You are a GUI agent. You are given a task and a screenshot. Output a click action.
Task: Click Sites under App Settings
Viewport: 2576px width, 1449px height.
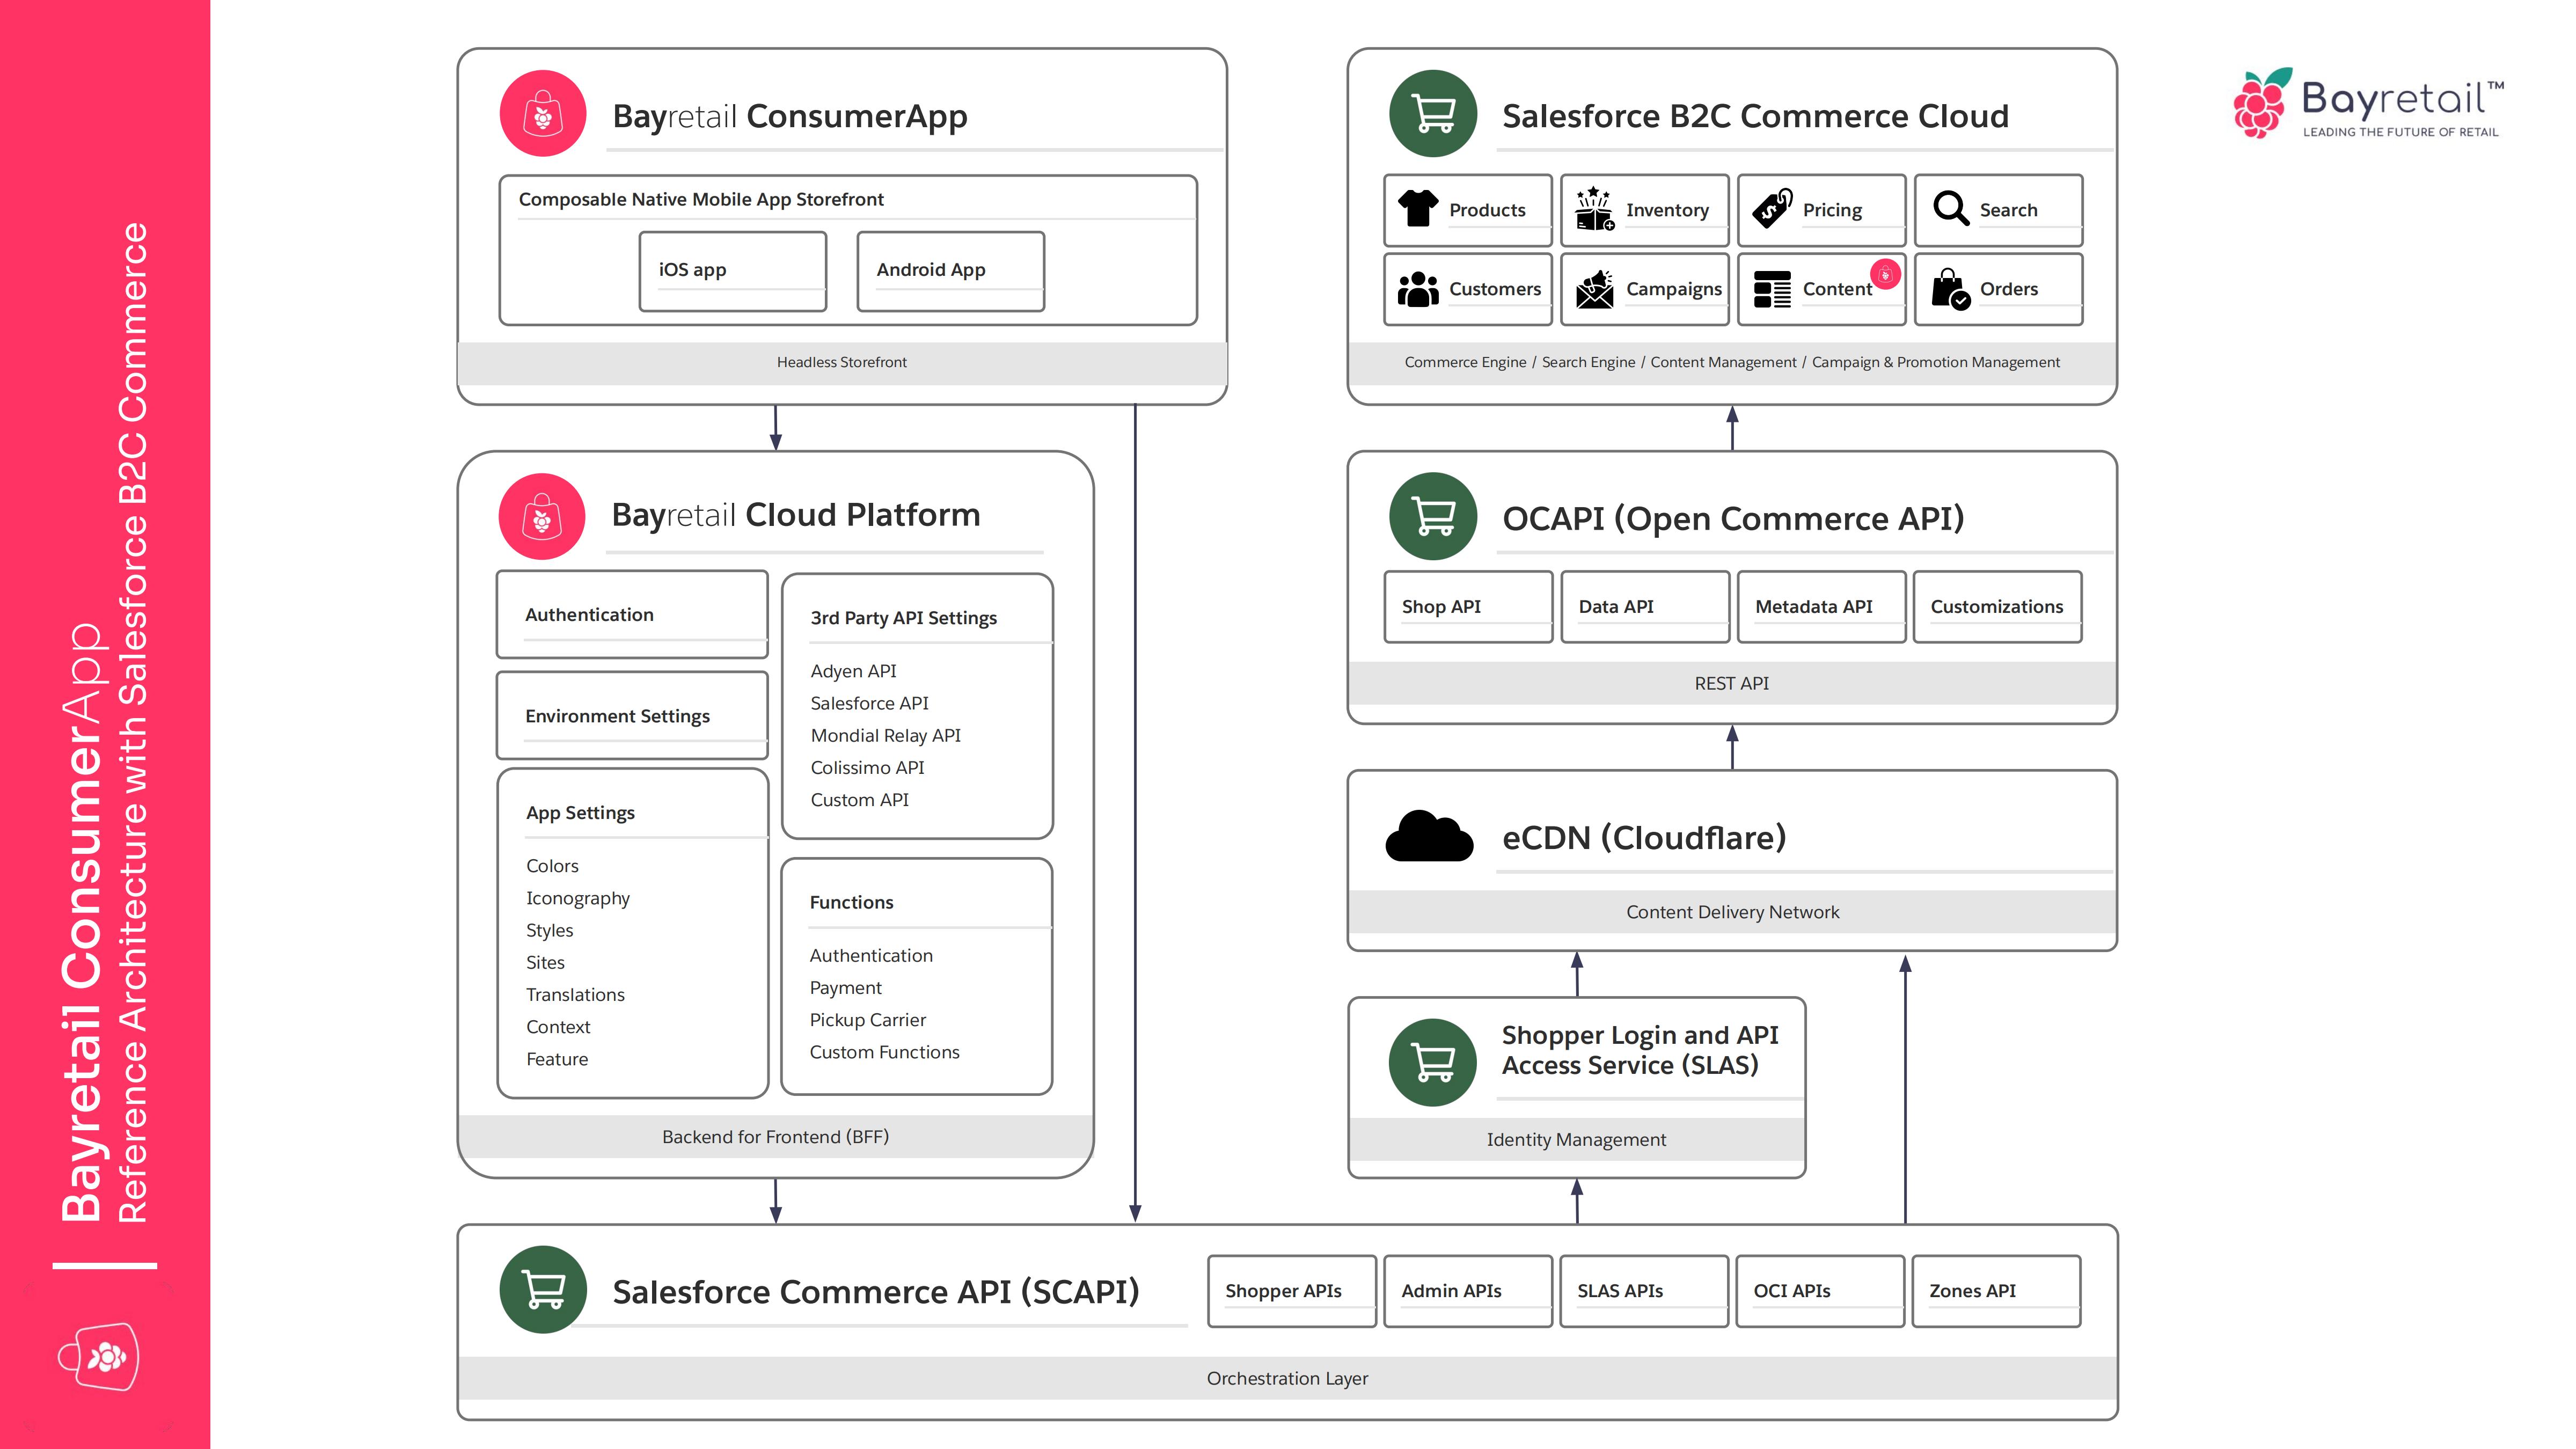click(x=545, y=962)
